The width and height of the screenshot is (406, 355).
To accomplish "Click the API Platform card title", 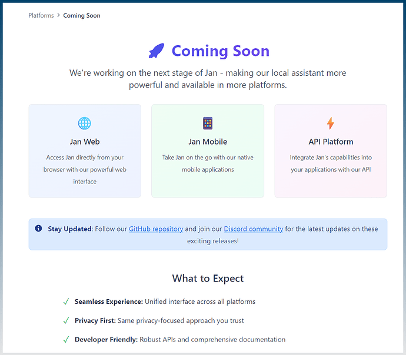I will point(331,142).
